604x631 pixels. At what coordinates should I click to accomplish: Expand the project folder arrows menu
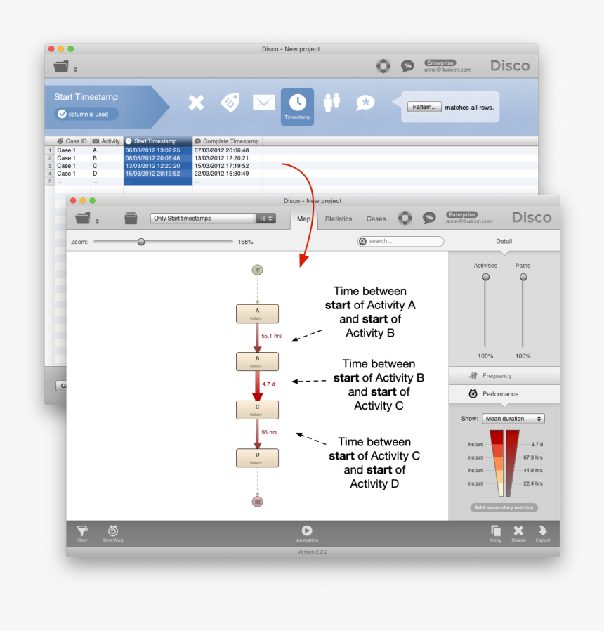click(97, 221)
